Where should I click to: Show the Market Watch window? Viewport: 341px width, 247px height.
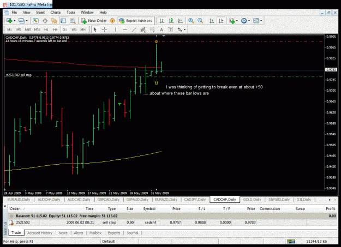point(35,21)
